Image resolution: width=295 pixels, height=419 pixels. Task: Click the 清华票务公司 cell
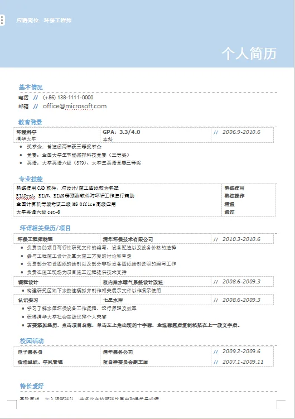pyautogui.click(x=118, y=352)
